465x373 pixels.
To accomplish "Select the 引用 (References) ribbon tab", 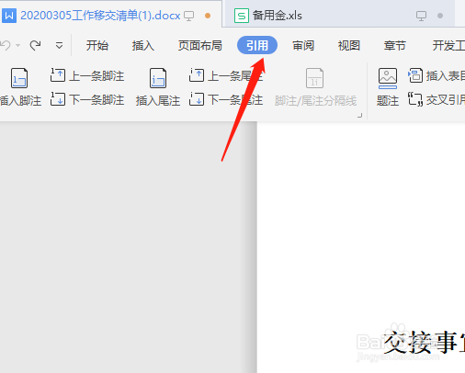I will tap(257, 45).
